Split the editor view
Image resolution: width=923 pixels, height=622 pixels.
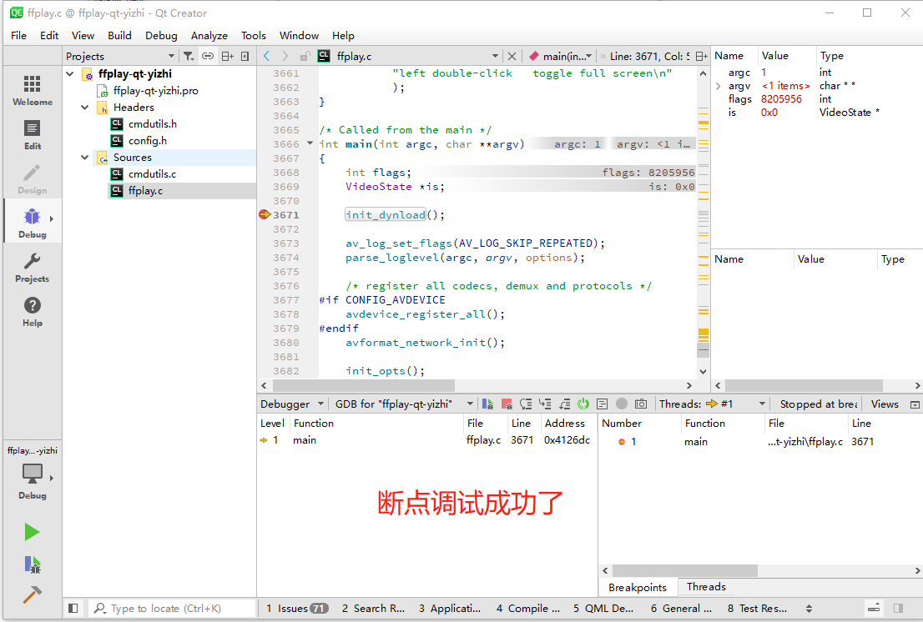pyautogui.click(x=701, y=57)
